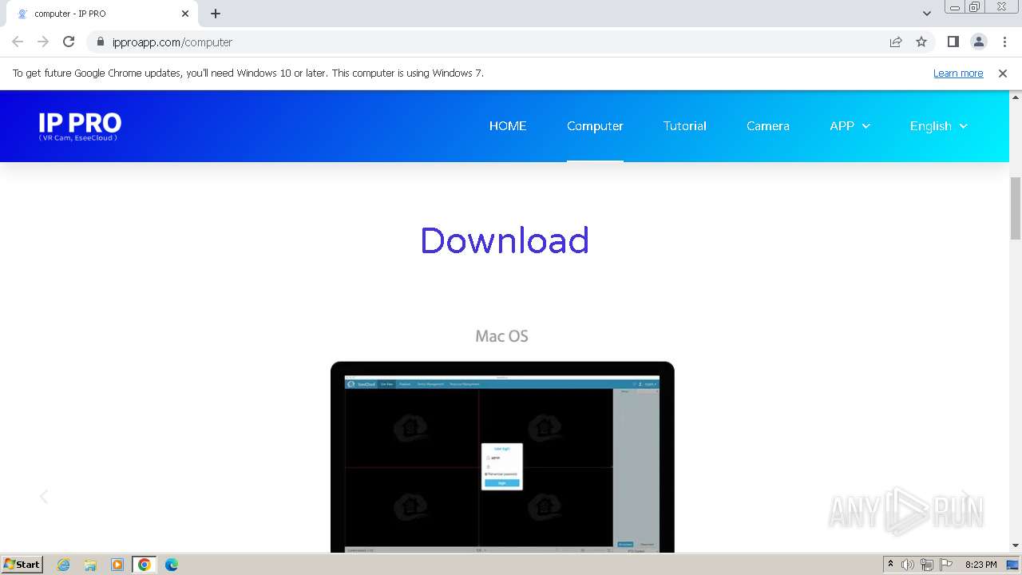Bookmark this page with star icon

(921, 42)
